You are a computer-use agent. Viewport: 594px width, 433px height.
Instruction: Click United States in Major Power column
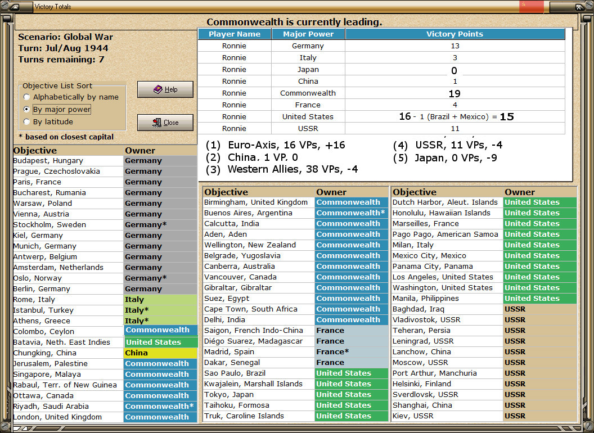308,116
